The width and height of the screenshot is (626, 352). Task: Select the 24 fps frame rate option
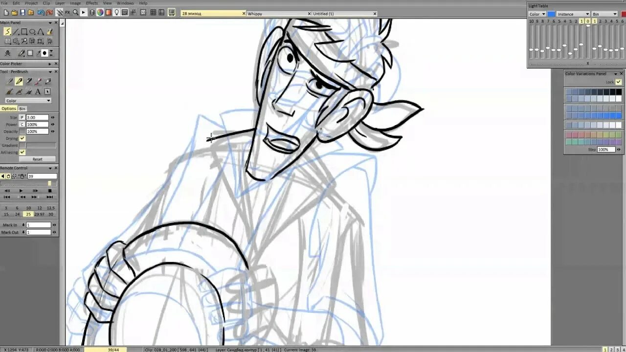pyautogui.click(x=17, y=214)
